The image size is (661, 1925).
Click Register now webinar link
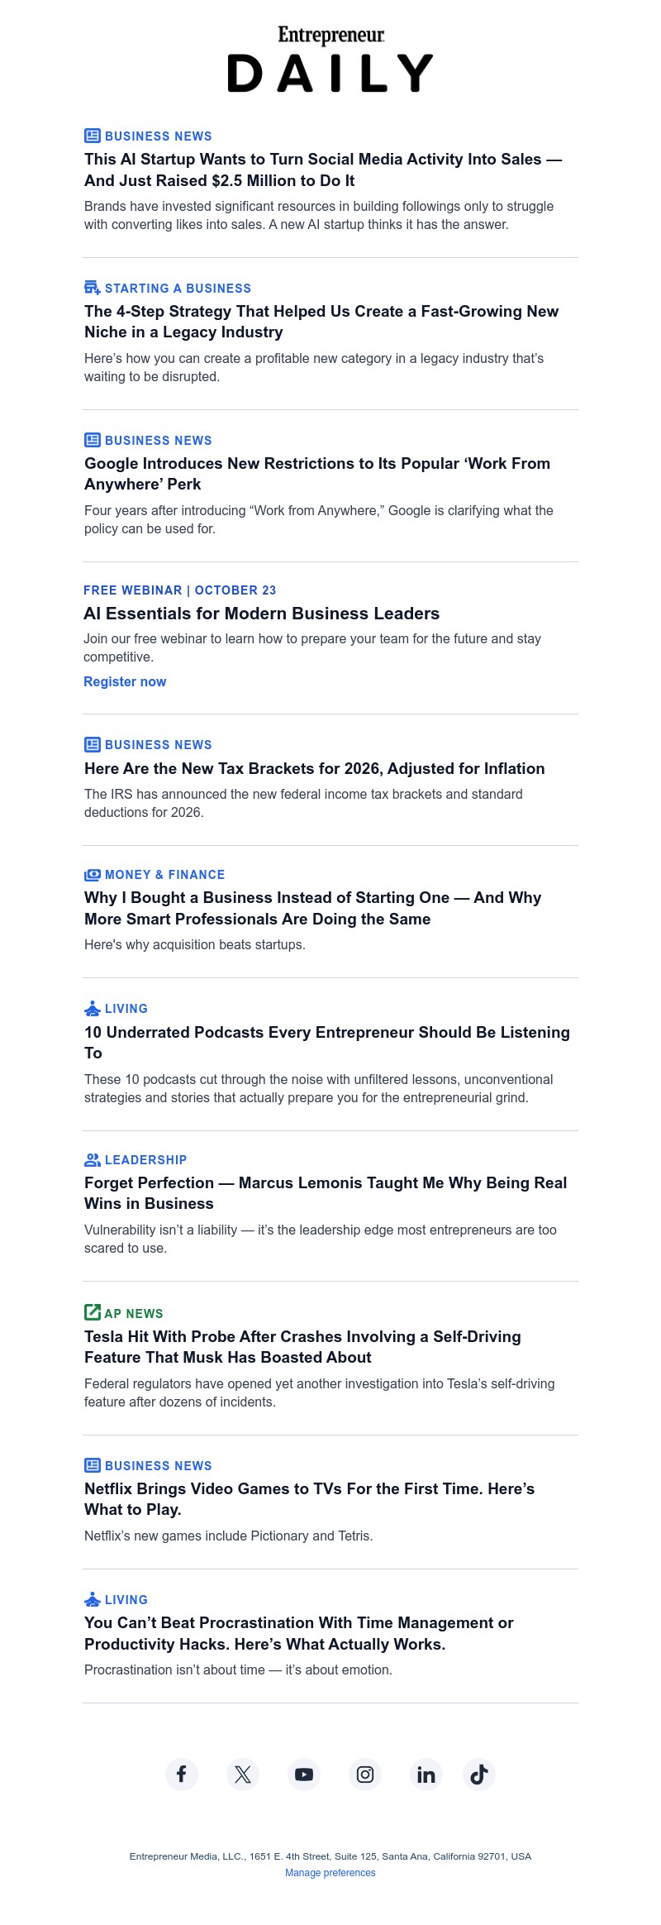[x=125, y=681]
